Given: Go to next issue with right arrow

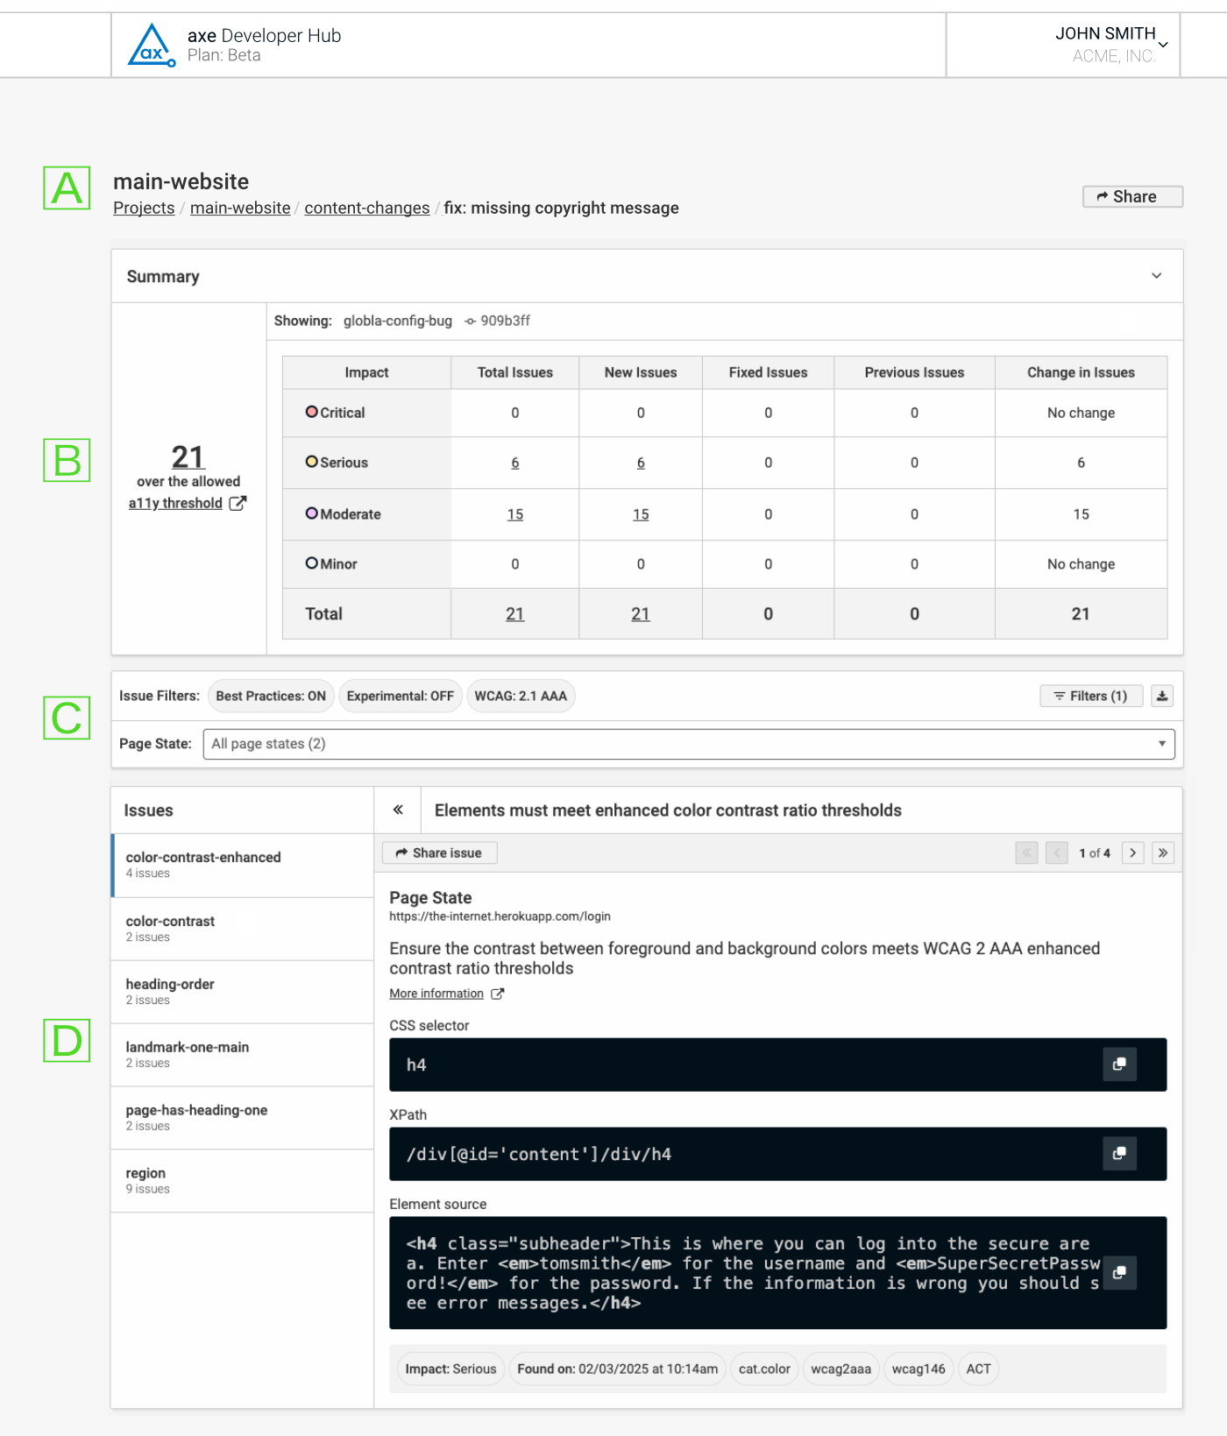Looking at the screenshot, I should (1132, 852).
